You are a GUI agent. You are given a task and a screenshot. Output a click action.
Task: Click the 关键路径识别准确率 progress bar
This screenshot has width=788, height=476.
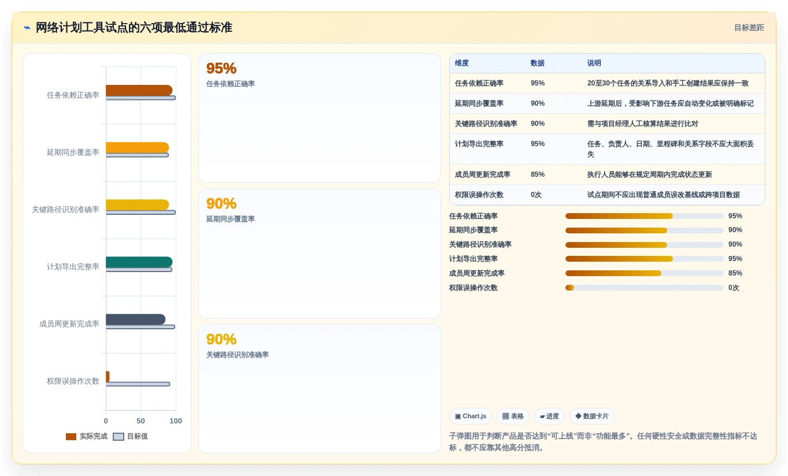(645, 244)
